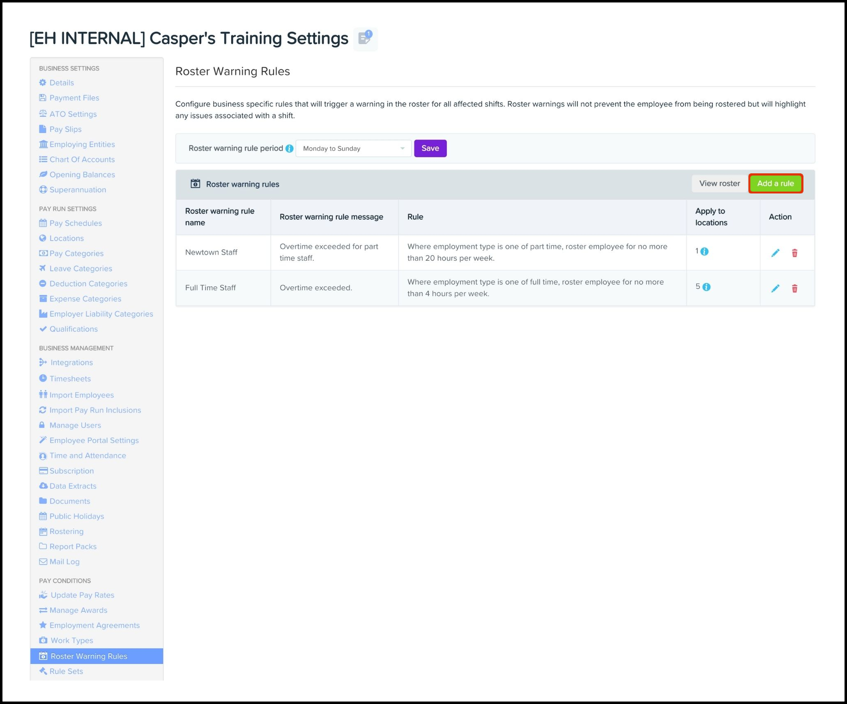Click the Add a rule button
The image size is (847, 704).
(x=775, y=184)
